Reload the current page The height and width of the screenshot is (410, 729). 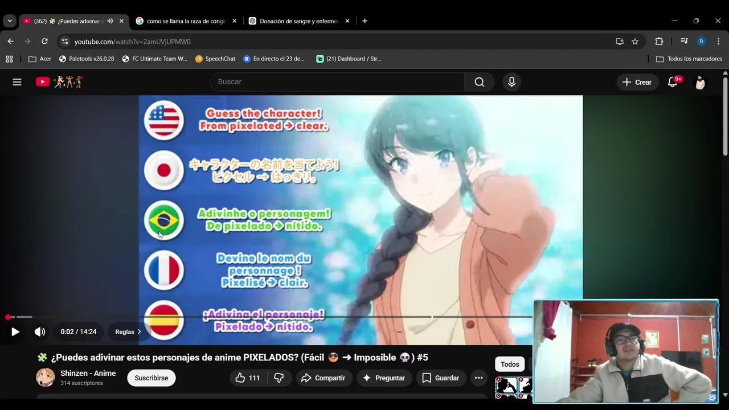44,42
